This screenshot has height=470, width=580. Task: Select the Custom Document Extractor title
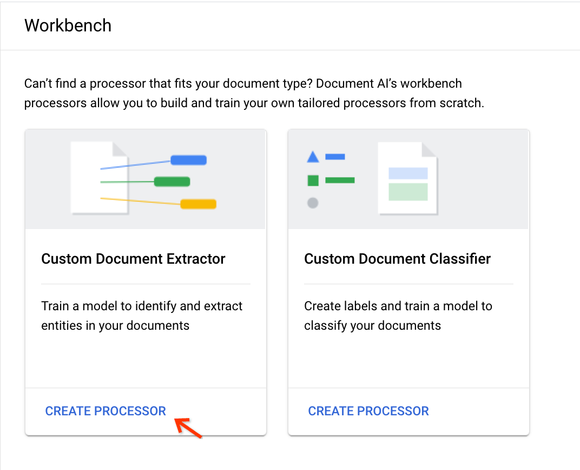pos(133,259)
